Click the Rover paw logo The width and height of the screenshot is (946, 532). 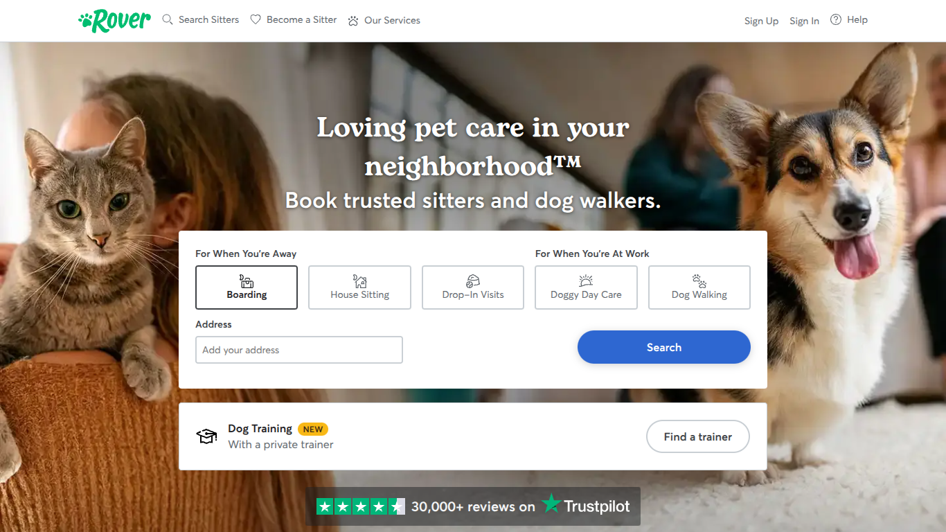click(115, 21)
